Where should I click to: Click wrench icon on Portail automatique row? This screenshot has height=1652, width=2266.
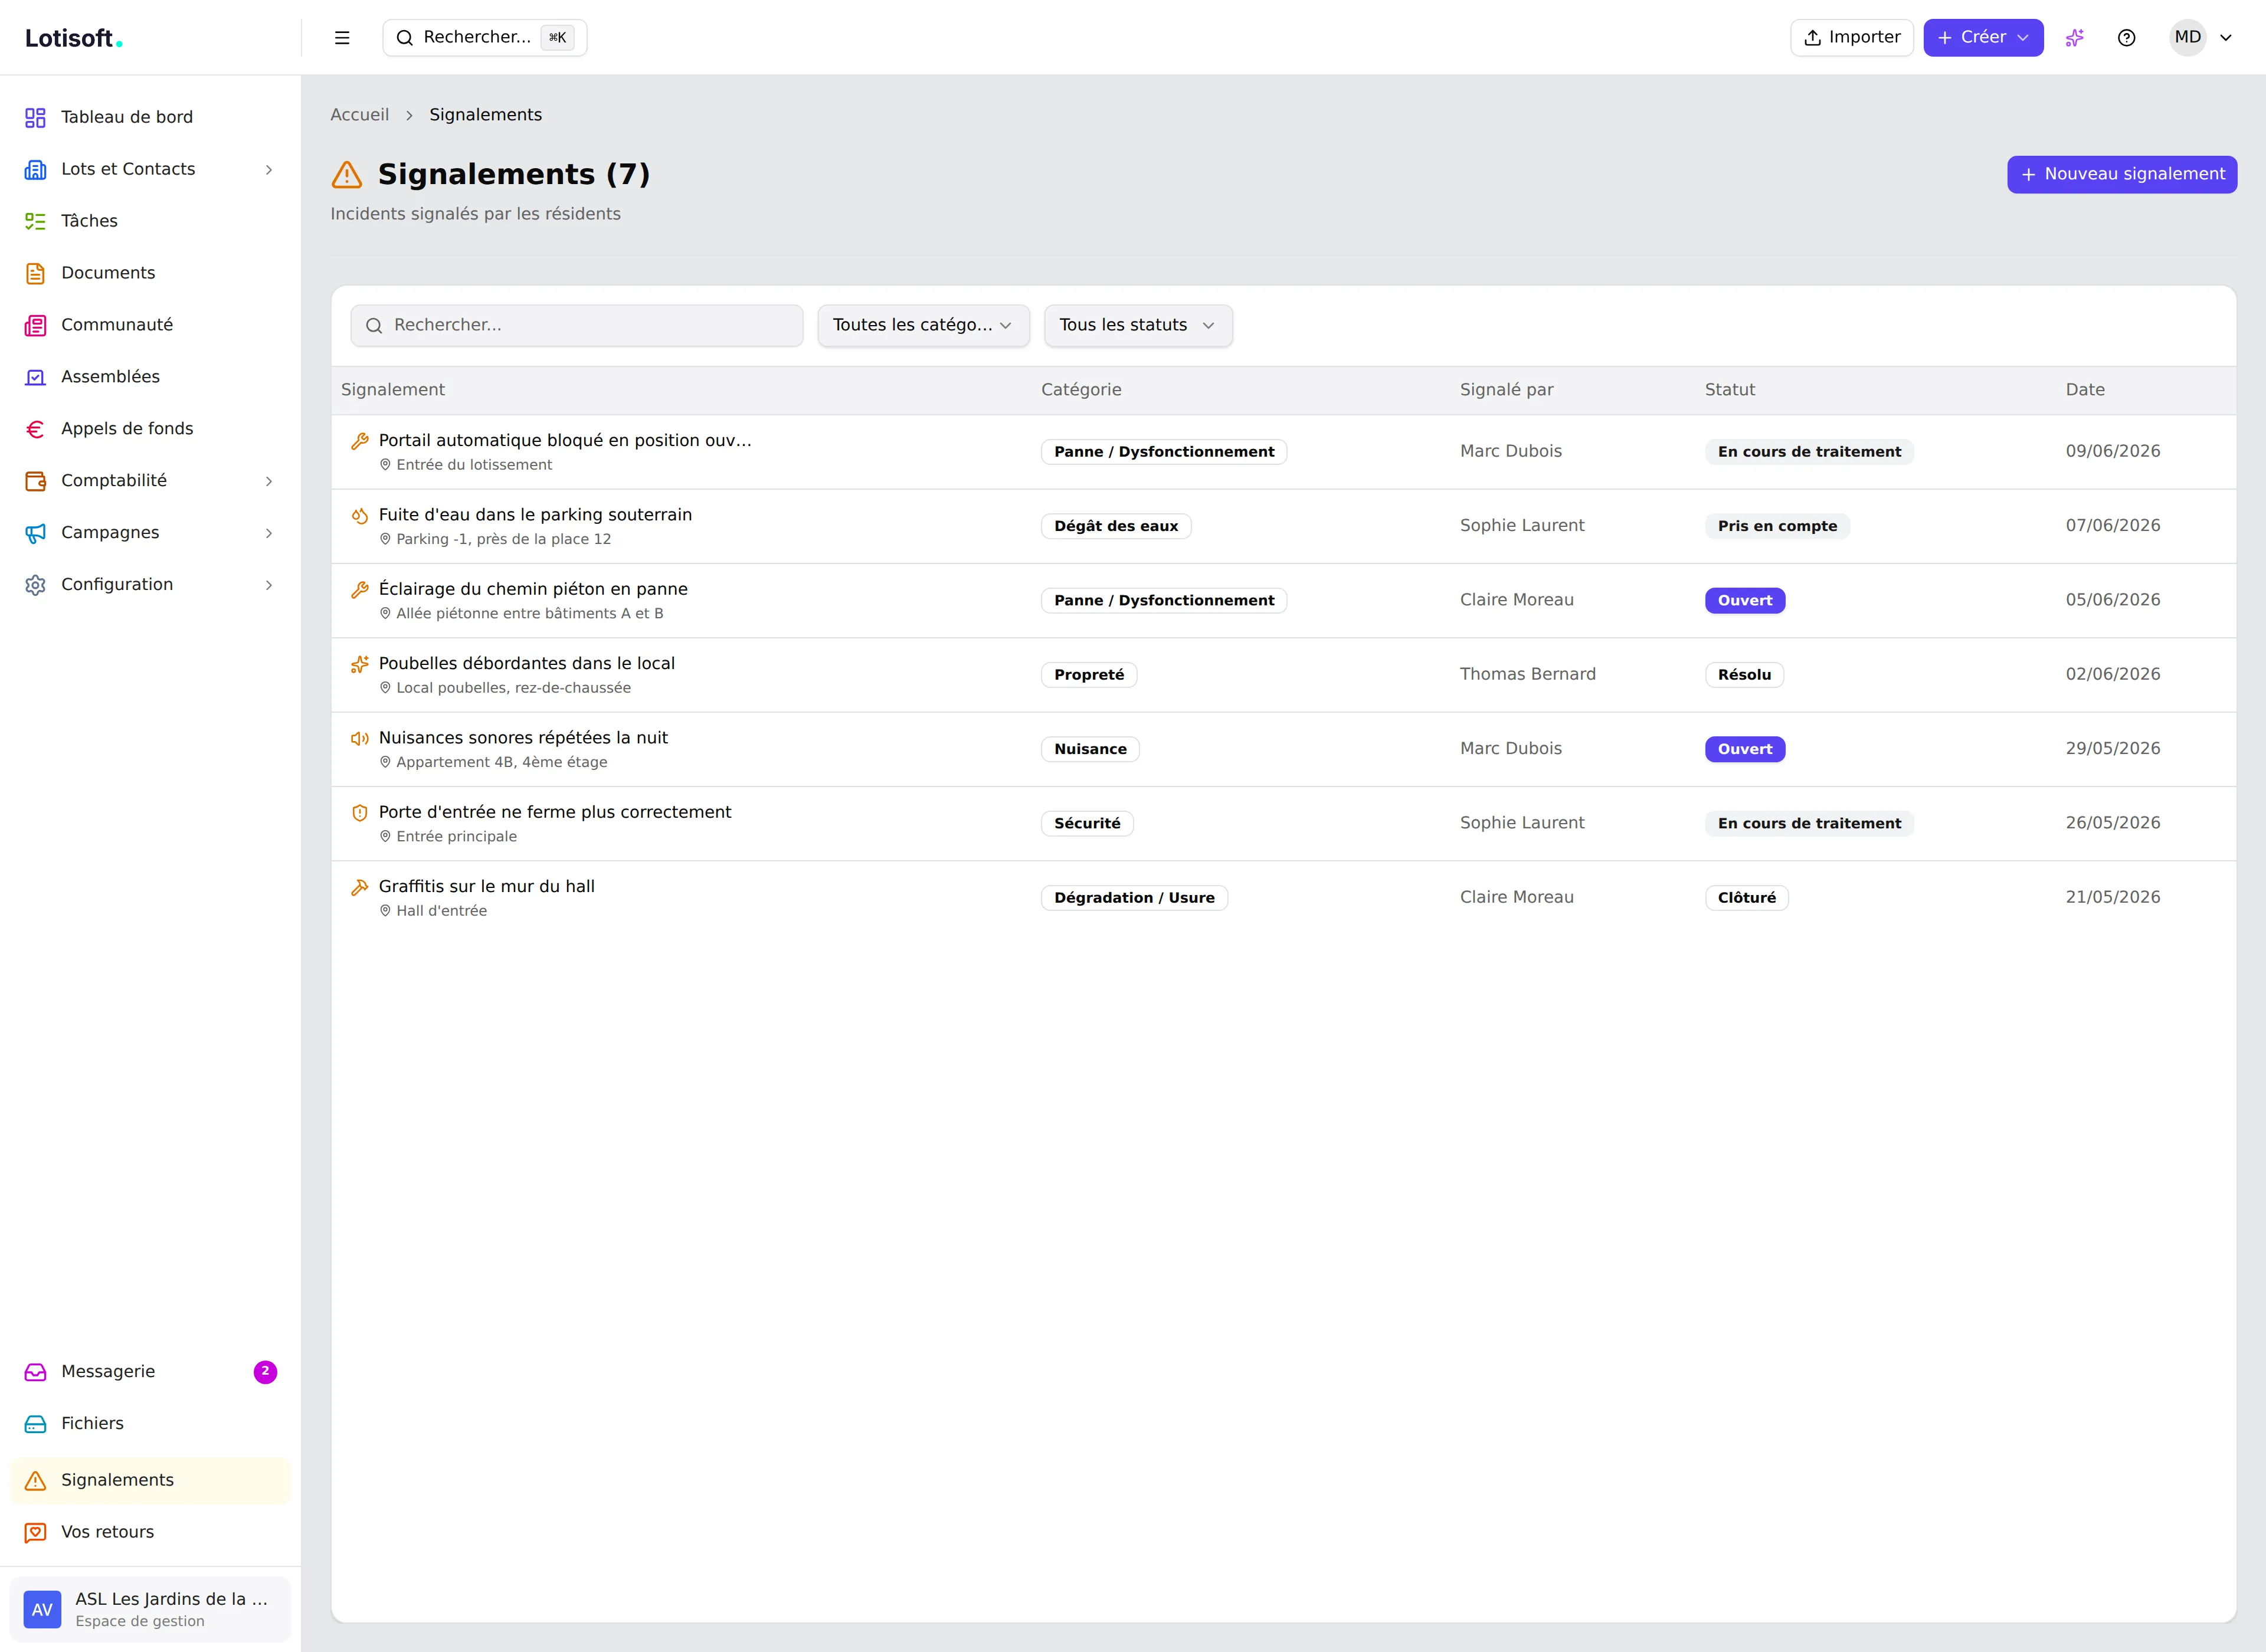360,441
